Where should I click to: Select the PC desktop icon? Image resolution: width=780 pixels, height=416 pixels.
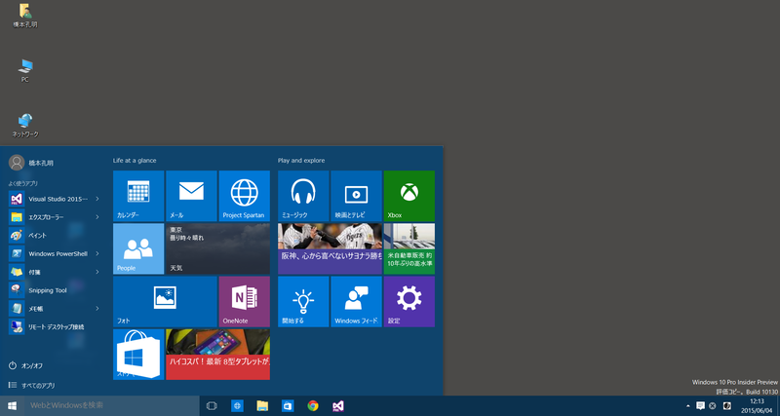(x=25, y=70)
